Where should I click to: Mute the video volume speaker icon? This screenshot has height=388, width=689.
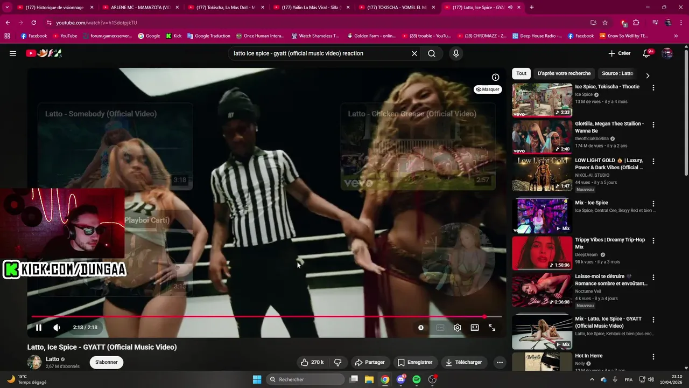pyautogui.click(x=57, y=328)
